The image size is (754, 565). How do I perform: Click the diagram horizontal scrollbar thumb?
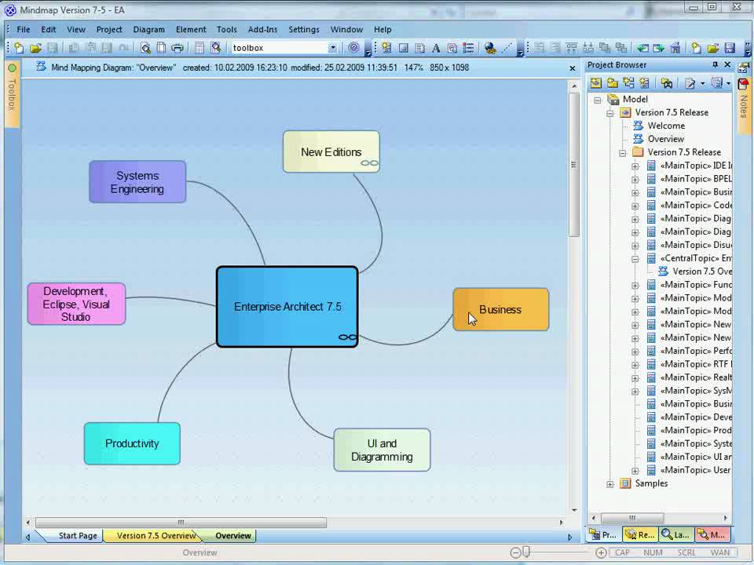click(x=181, y=523)
